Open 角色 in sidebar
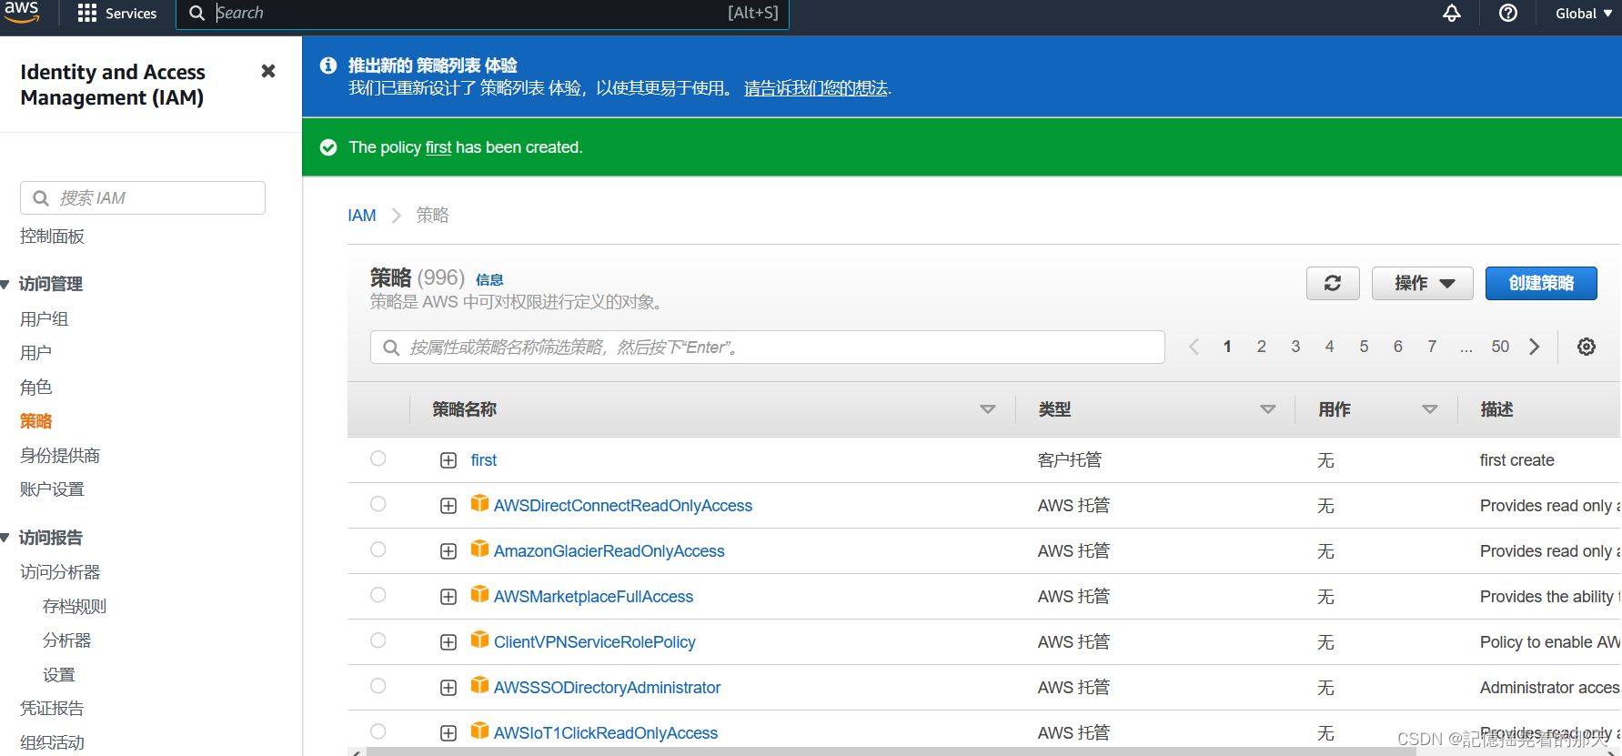This screenshot has width=1622, height=756. (x=35, y=388)
